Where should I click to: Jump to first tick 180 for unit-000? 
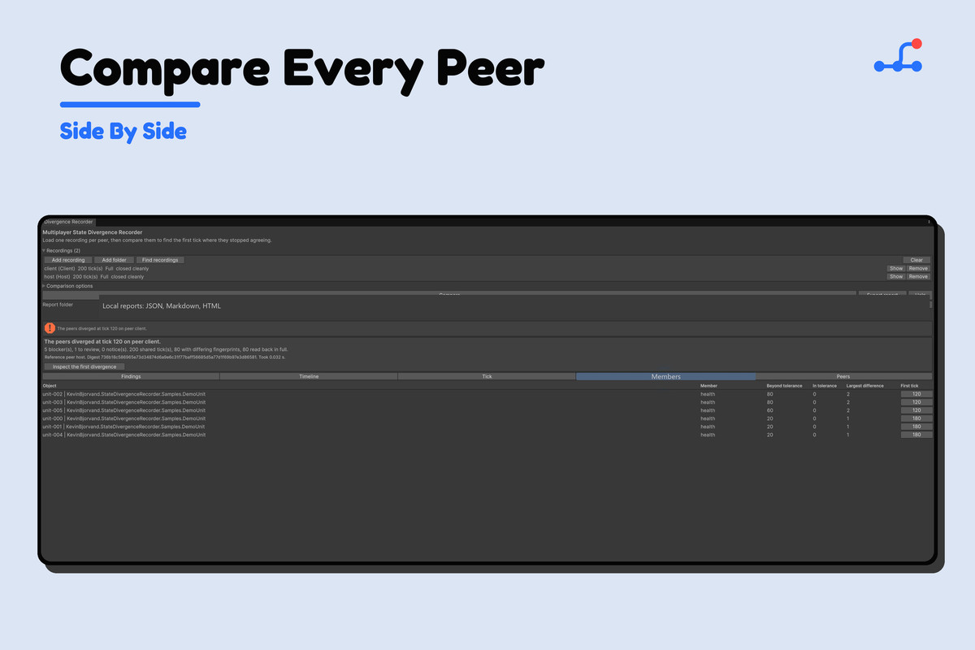[916, 418]
